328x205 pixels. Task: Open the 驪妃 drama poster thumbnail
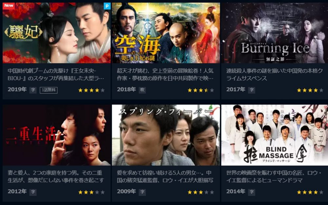pos(56,33)
